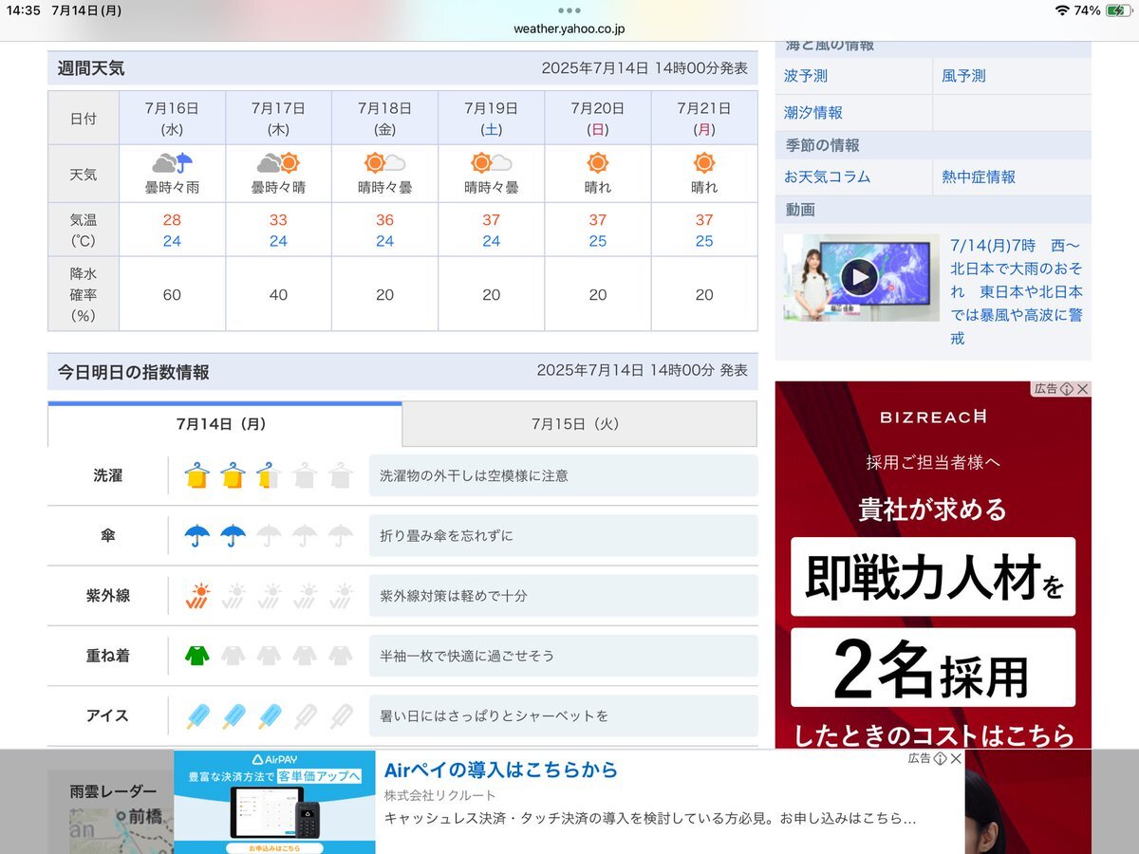Screen dimensions: 1139x854
Task: Click the first blue umbrella index icon
Action: [x=196, y=535]
